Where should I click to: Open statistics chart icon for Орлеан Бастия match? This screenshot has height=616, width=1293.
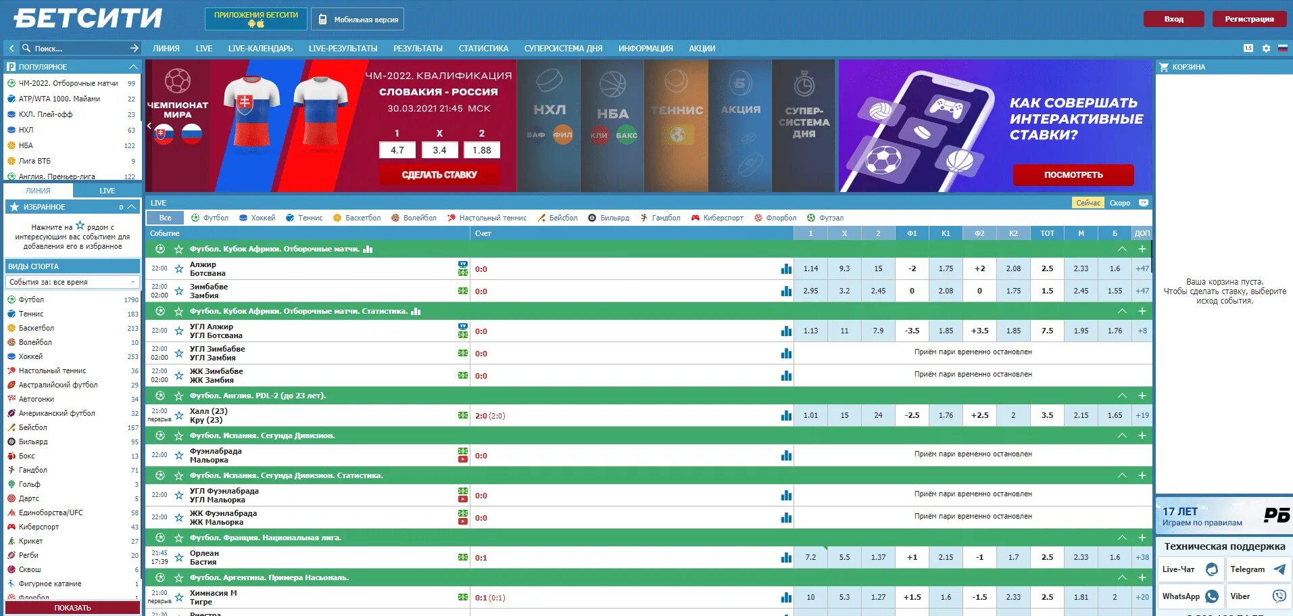(x=786, y=557)
